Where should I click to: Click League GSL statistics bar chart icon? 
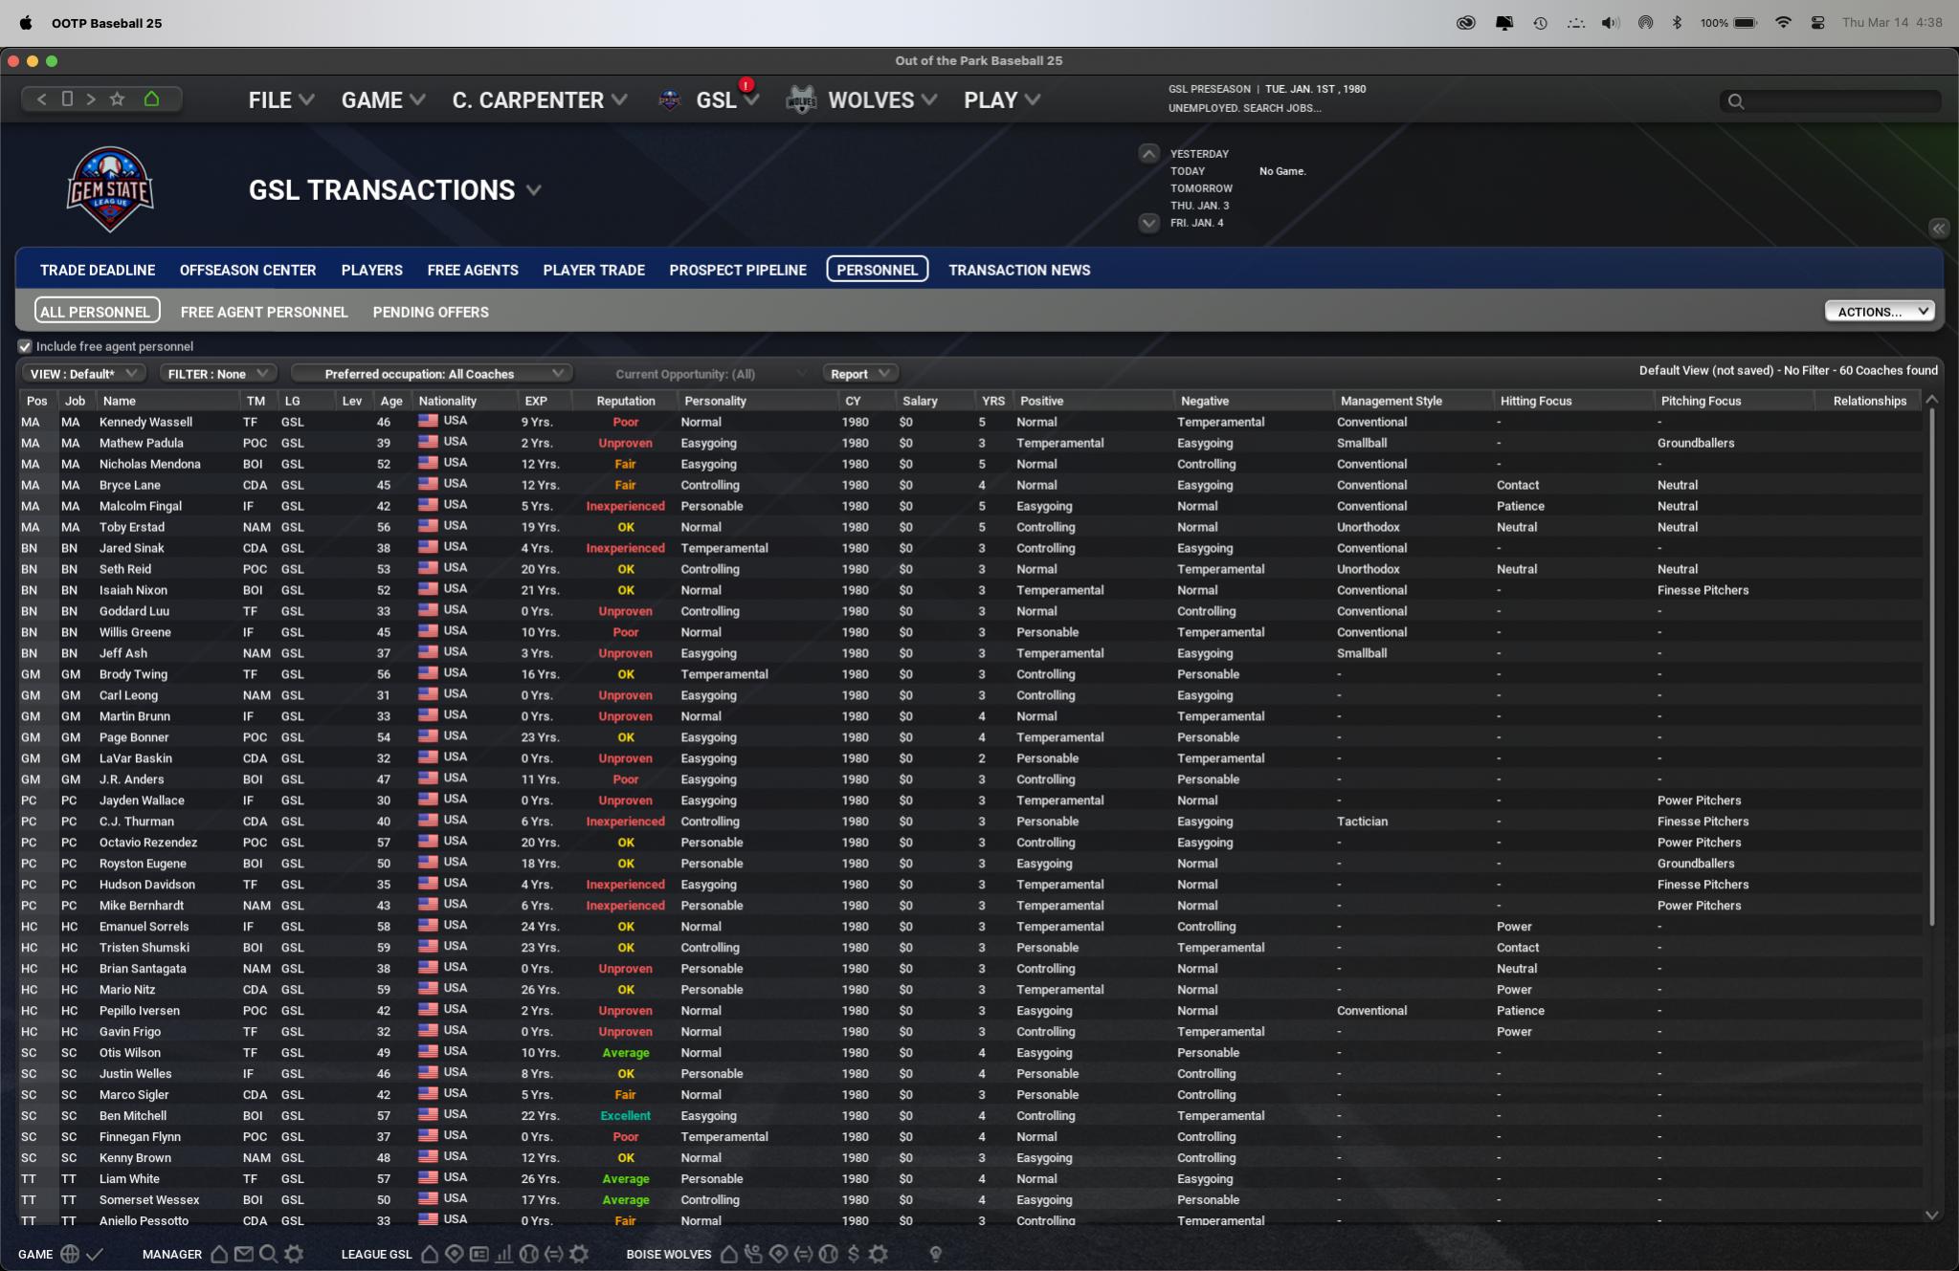(x=504, y=1254)
